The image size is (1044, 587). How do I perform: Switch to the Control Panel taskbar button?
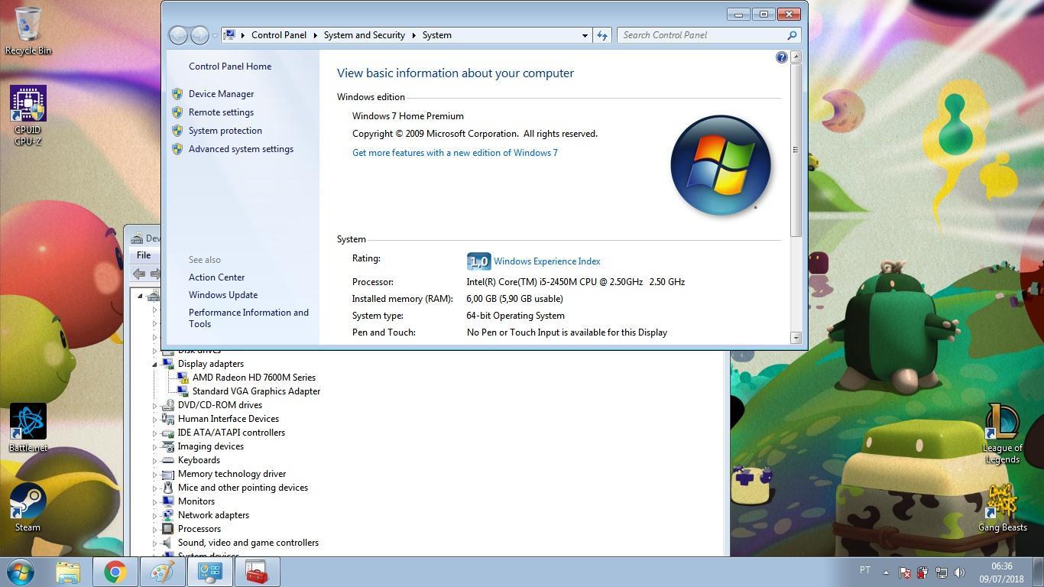pyautogui.click(x=210, y=572)
